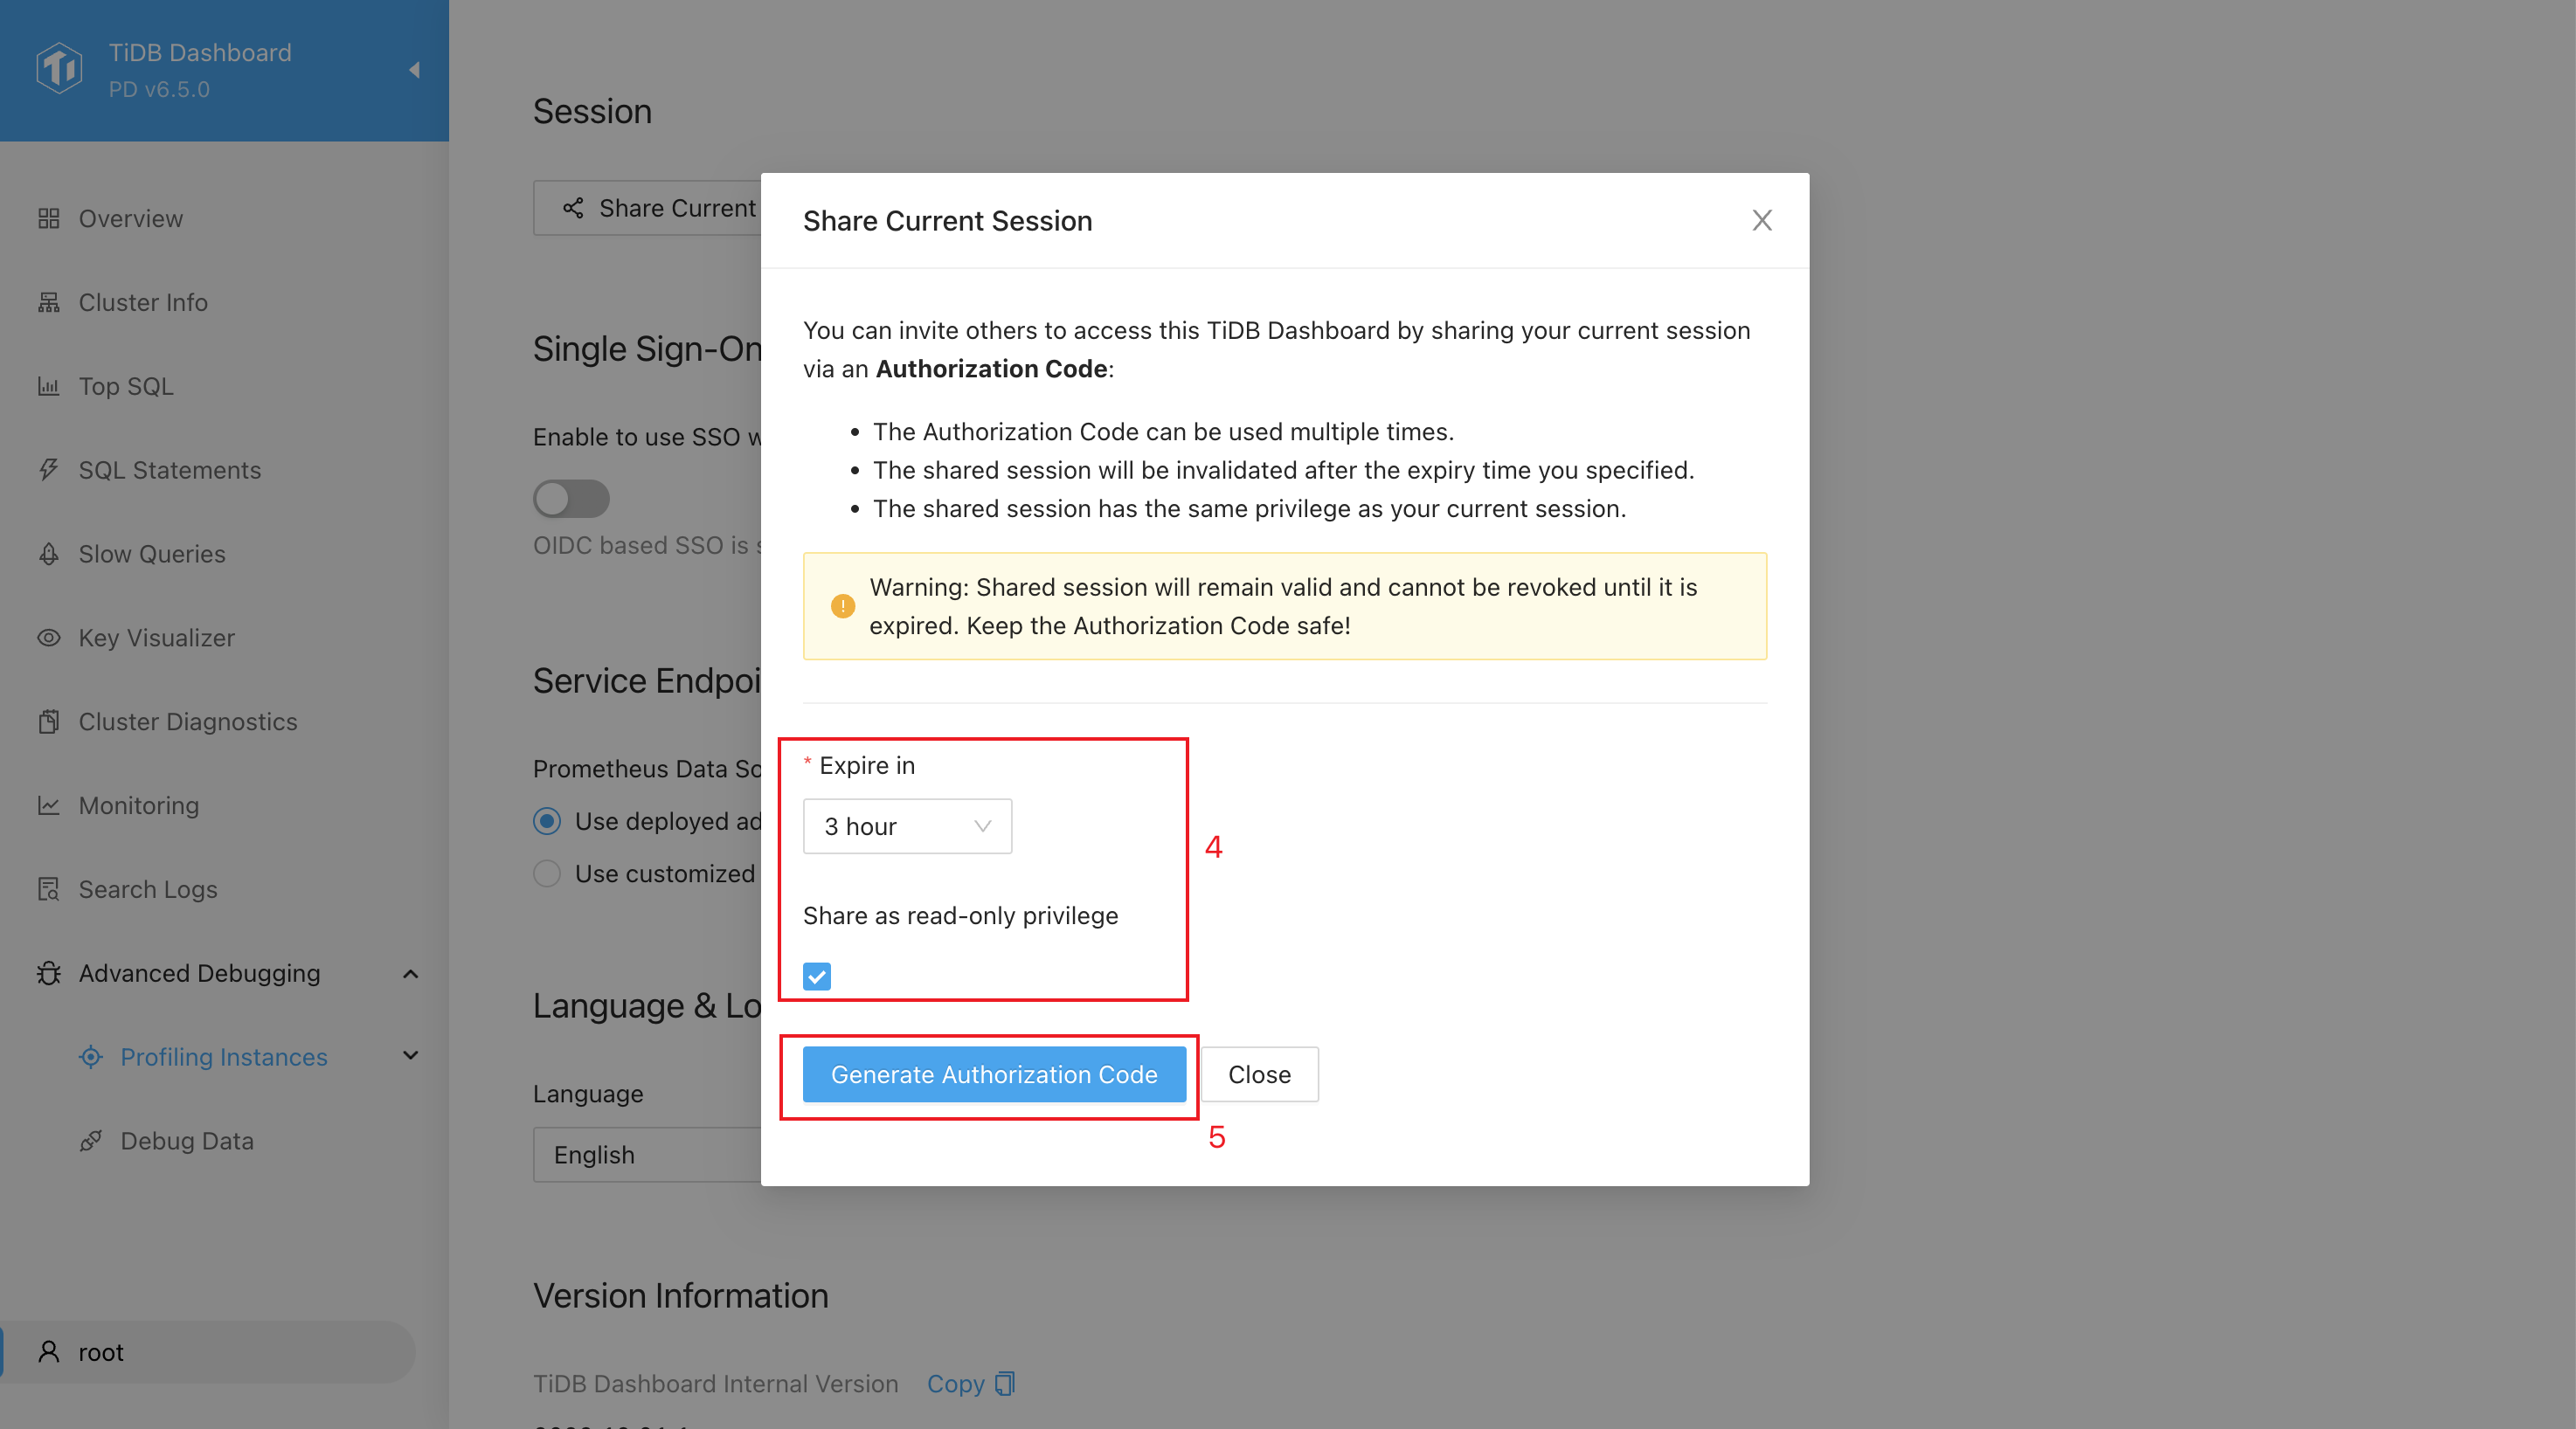This screenshot has height=1429, width=2576.
Task: Select the Use customized radio button
Action: click(x=547, y=873)
